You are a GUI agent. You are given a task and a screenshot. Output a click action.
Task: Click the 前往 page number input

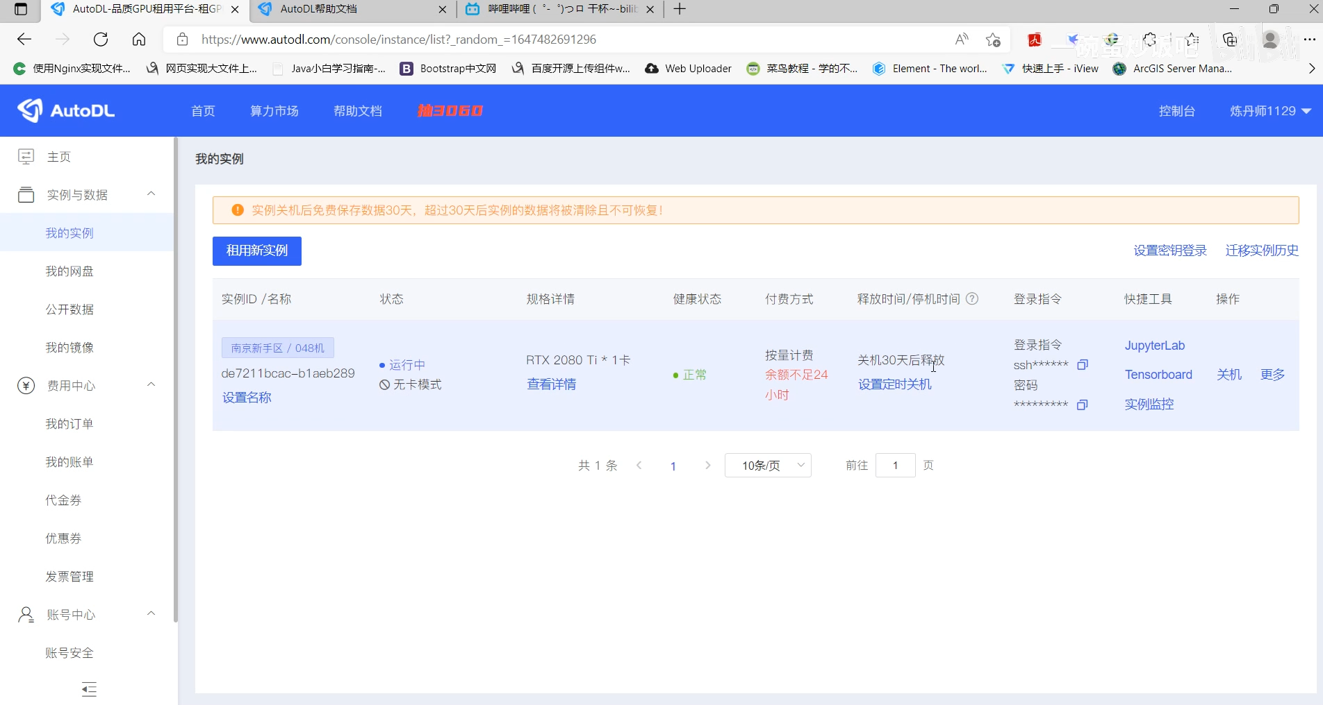896,466
